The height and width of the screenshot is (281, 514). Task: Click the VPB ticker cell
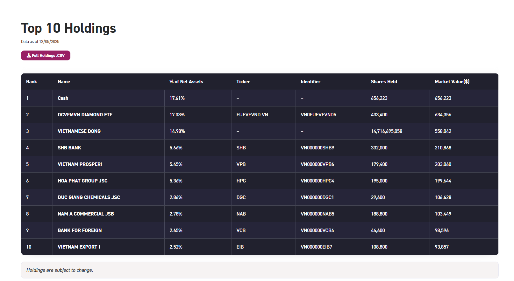[241, 164]
